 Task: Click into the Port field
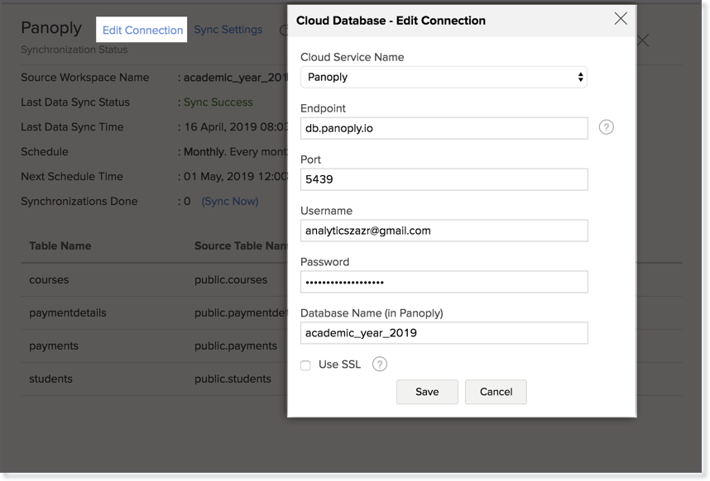pyautogui.click(x=444, y=179)
